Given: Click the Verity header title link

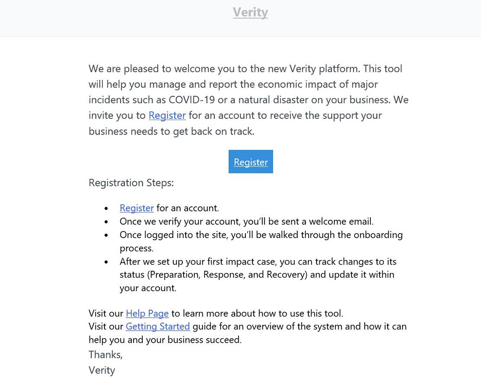Looking at the screenshot, I should (x=250, y=12).
